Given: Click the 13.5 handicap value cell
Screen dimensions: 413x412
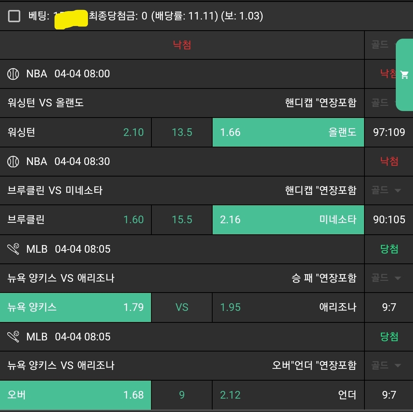Looking at the screenshot, I should point(182,132).
